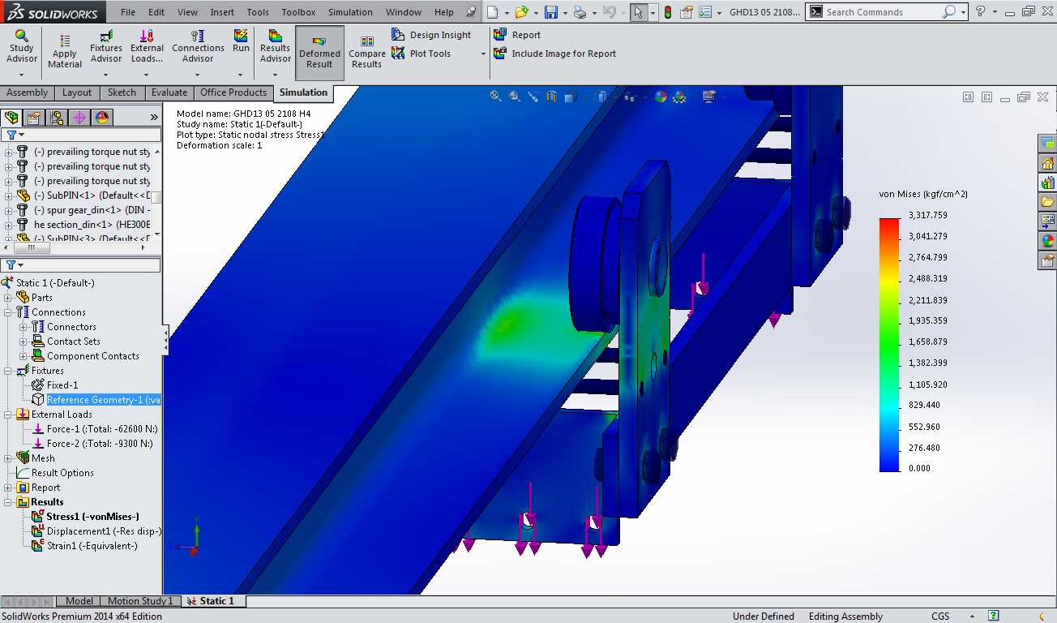Open the Insert menu
This screenshot has width=1057, height=623.
click(222, 12)
